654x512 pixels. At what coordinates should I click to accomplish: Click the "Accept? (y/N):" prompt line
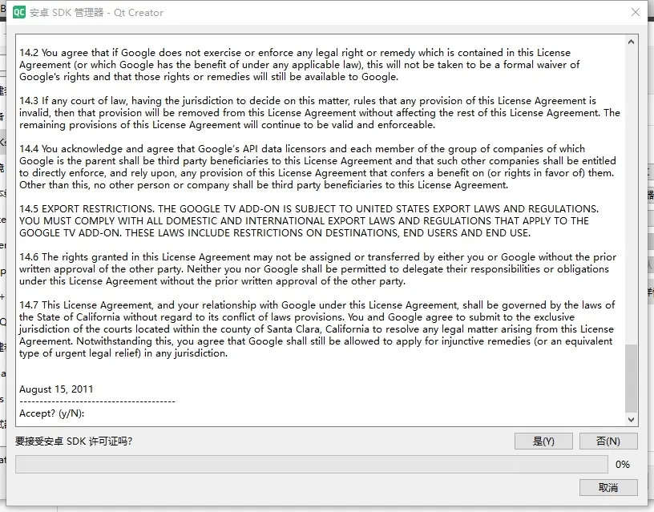pyautogui.click(x=52, y=413)
